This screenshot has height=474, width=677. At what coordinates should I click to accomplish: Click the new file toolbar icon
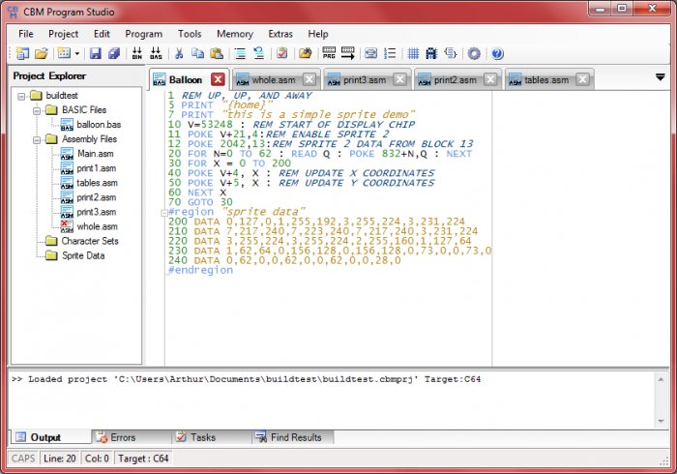click(x=64, y=53)
